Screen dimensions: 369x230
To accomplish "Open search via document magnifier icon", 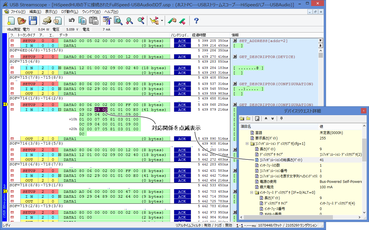I will 118,21.
